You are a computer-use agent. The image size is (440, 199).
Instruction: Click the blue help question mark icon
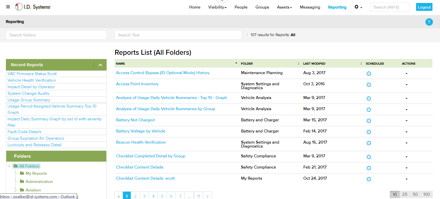pyautogui.click(x=429, y=22)
